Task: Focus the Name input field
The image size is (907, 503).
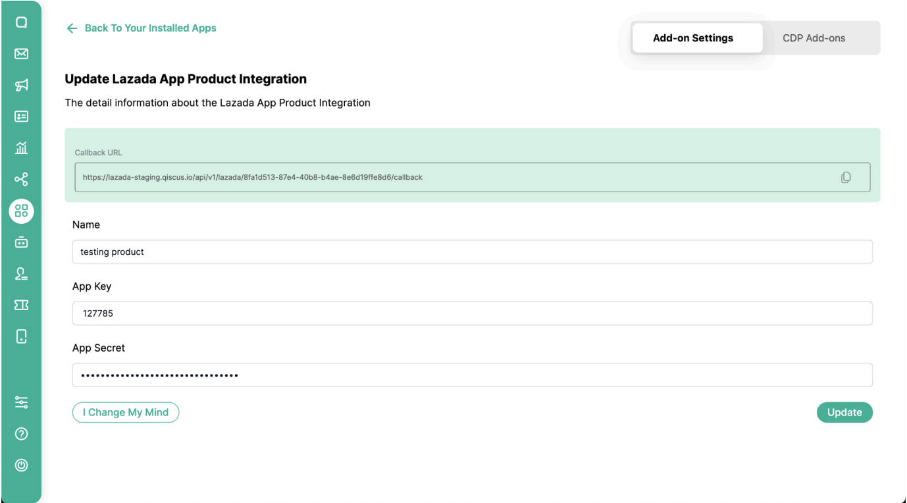Action: click(x=473, y=251)
